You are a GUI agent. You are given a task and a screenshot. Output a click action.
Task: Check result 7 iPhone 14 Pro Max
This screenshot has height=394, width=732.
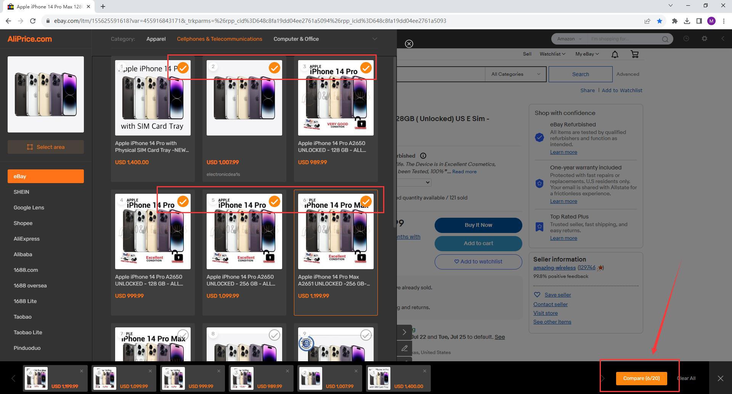(183, 335)
